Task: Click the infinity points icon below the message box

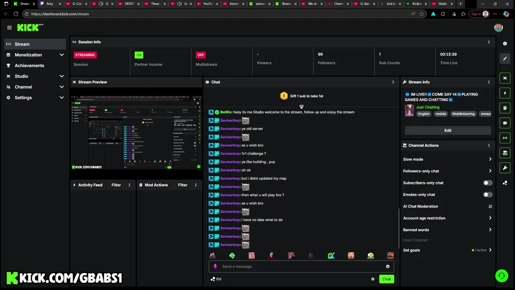Action: tap(219, 279)
